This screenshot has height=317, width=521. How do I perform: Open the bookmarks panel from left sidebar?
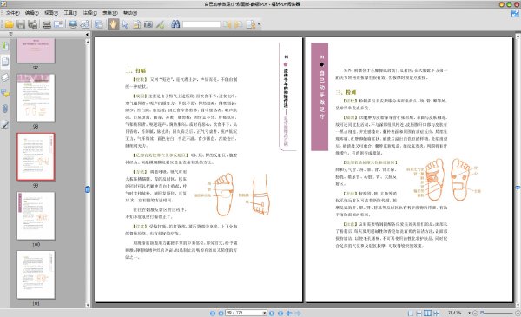coord(5,46)
